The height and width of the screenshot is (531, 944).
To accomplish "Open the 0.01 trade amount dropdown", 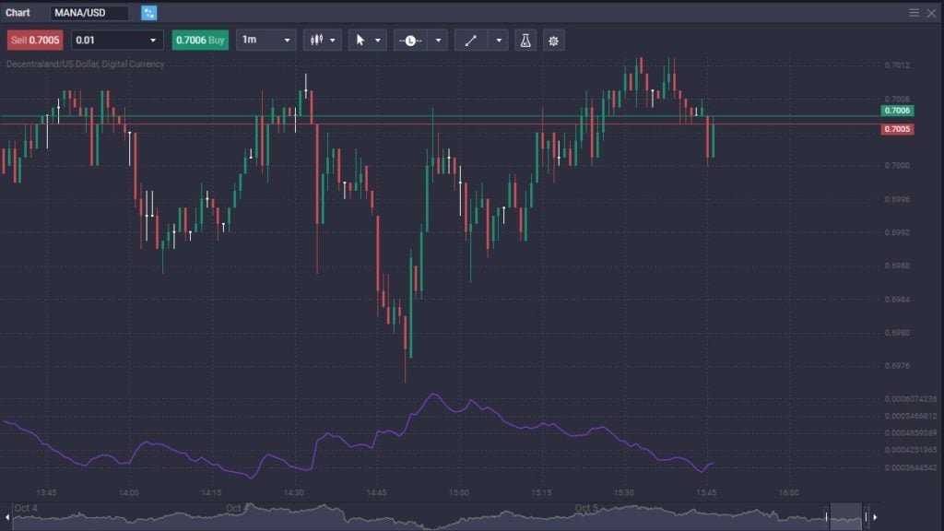I will tap(117, 40).
